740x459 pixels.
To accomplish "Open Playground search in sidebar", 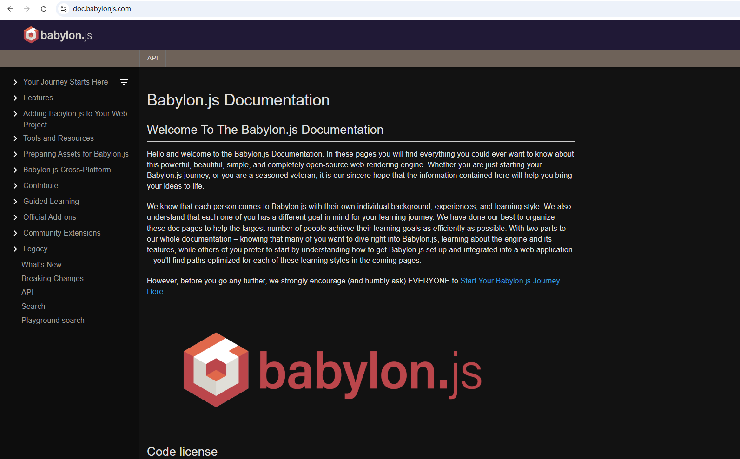I will pyautogui.click(x=53, y=320).
